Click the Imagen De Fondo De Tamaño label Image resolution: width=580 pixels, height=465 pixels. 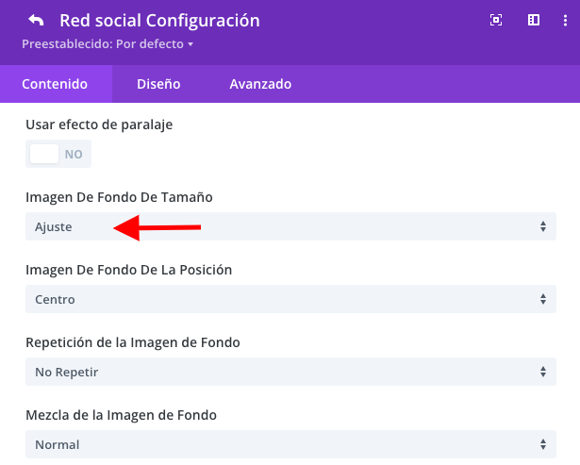119,197
